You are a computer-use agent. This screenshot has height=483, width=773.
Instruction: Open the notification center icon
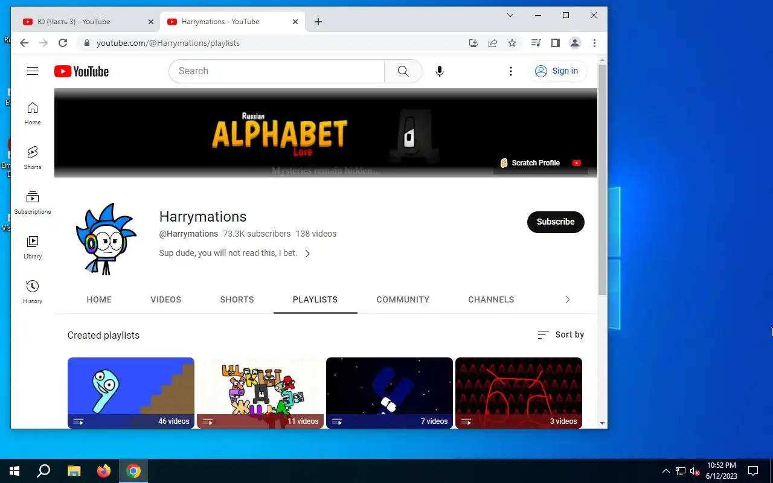[753, 471]
